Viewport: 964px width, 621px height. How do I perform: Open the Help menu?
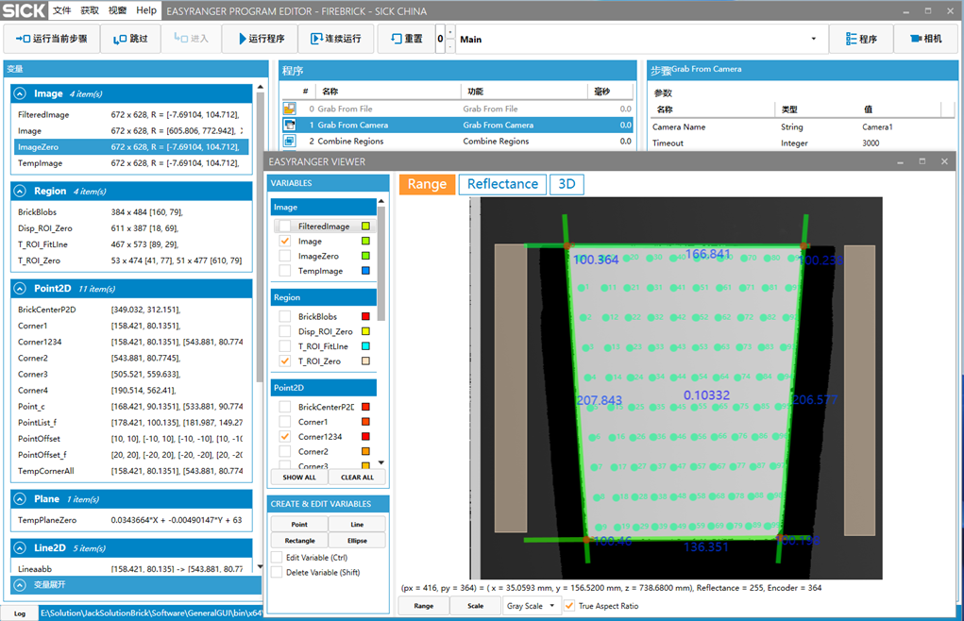(146, 10)
